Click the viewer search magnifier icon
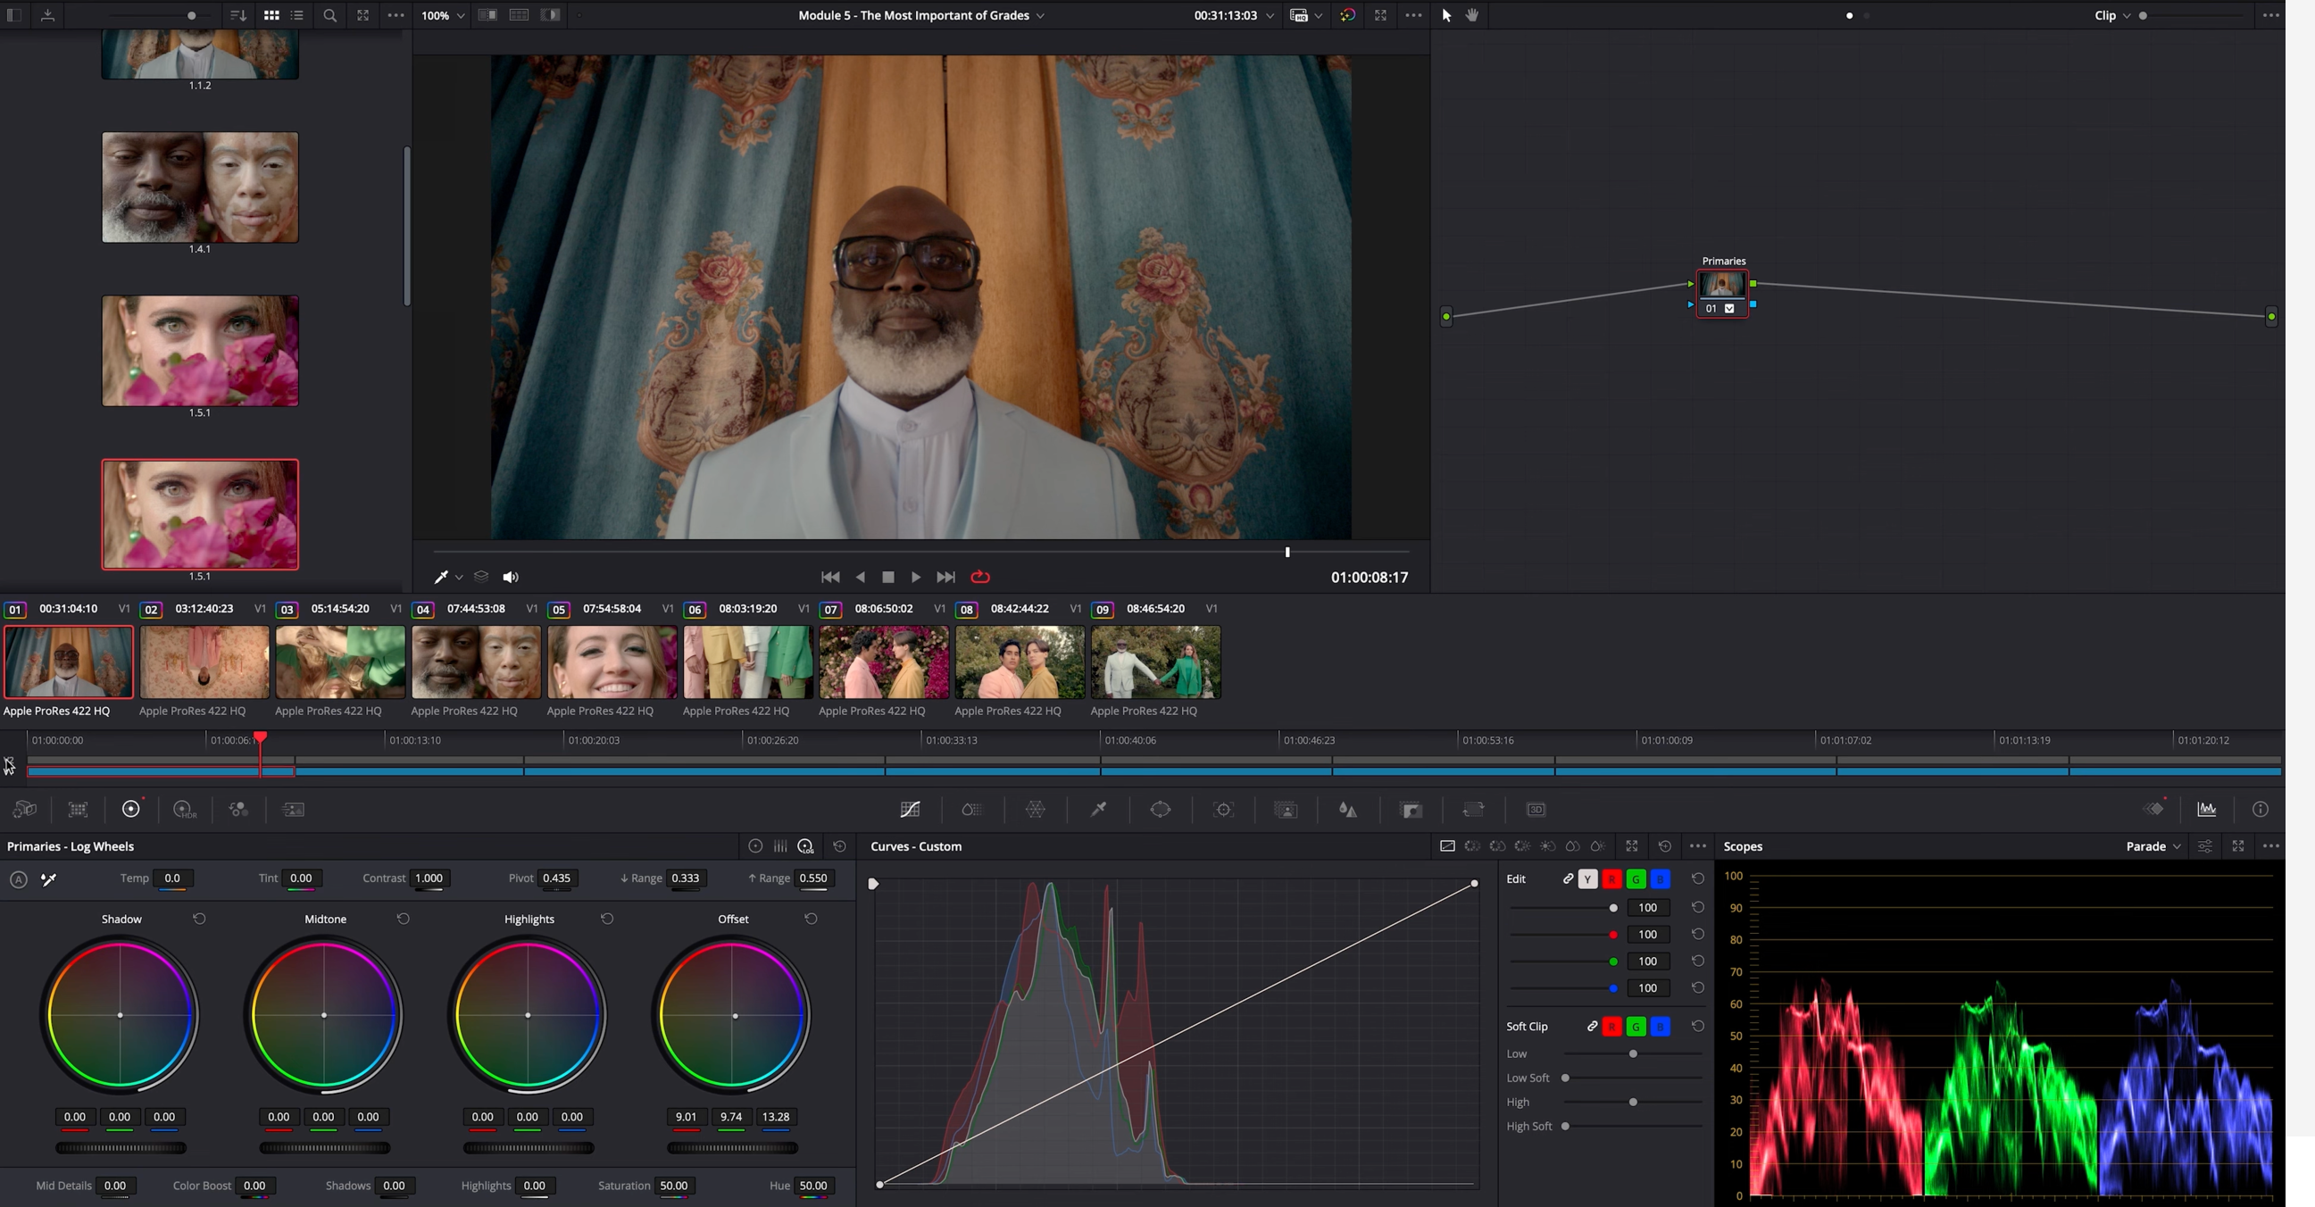This screenshot has width=2315, height=1207. pyautogui.click(x=329, y=15)
